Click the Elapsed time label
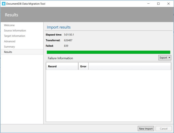 [x=54, y=35]
